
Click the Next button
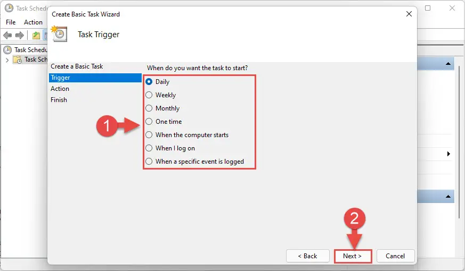point(353,256)
